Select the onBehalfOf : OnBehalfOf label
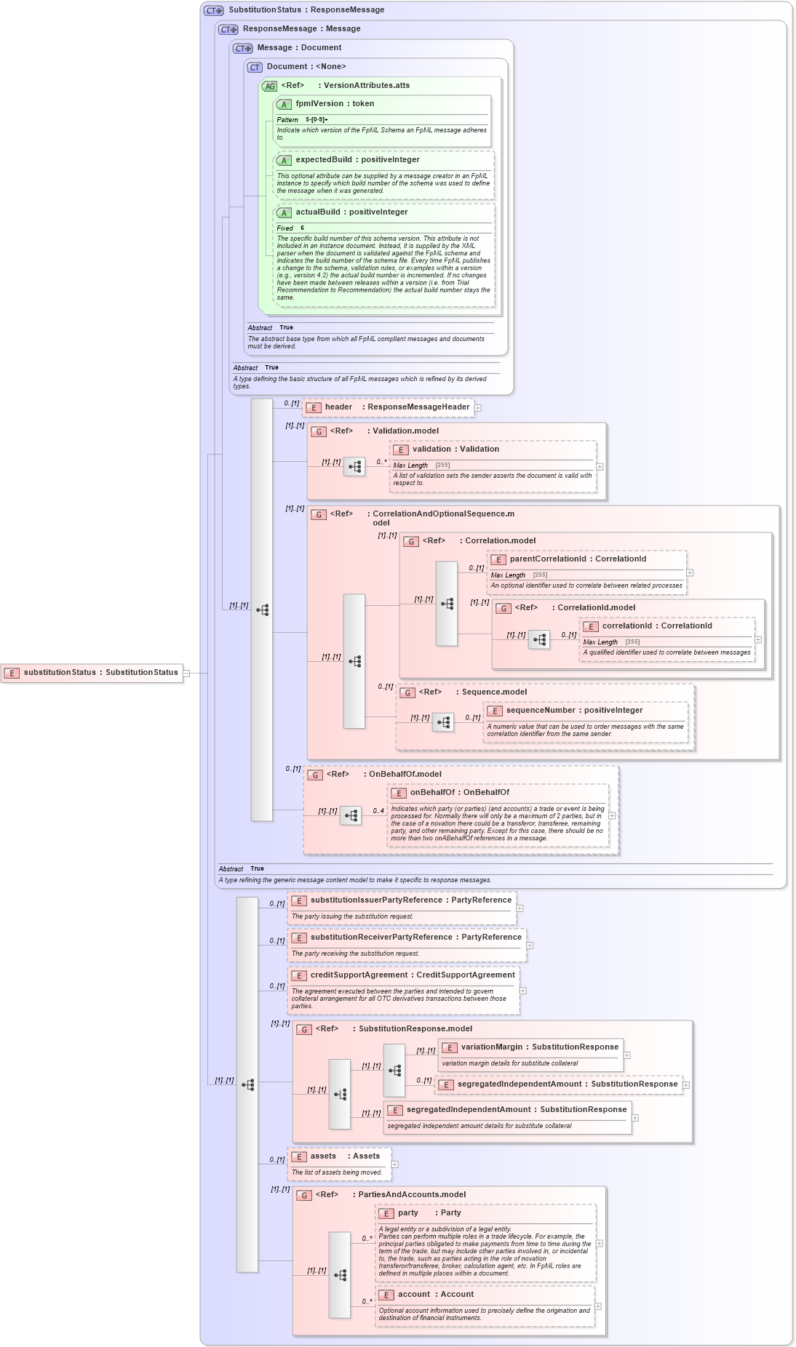Screen dimensions: 796x1347 [x=460, y=793]
